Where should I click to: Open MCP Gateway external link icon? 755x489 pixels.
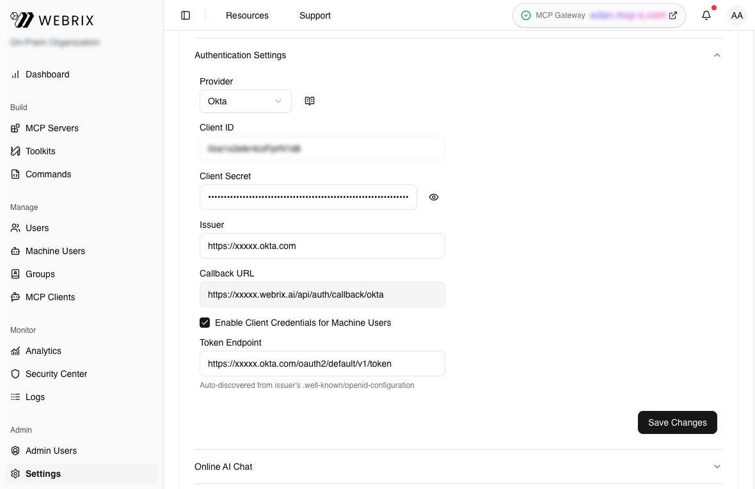pos(673,15)
